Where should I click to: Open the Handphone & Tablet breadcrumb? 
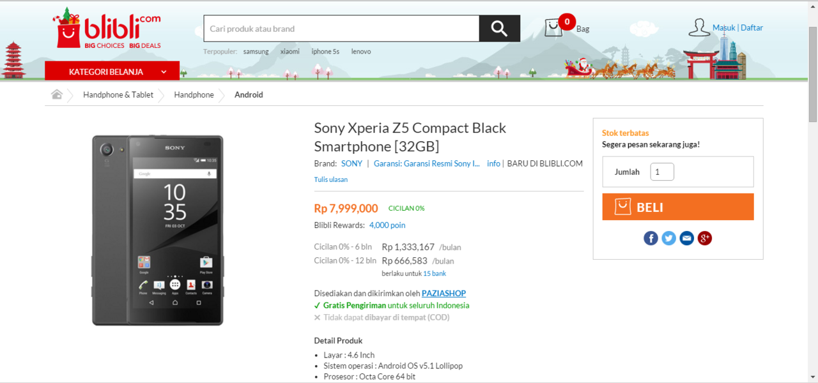pos(118,94)
